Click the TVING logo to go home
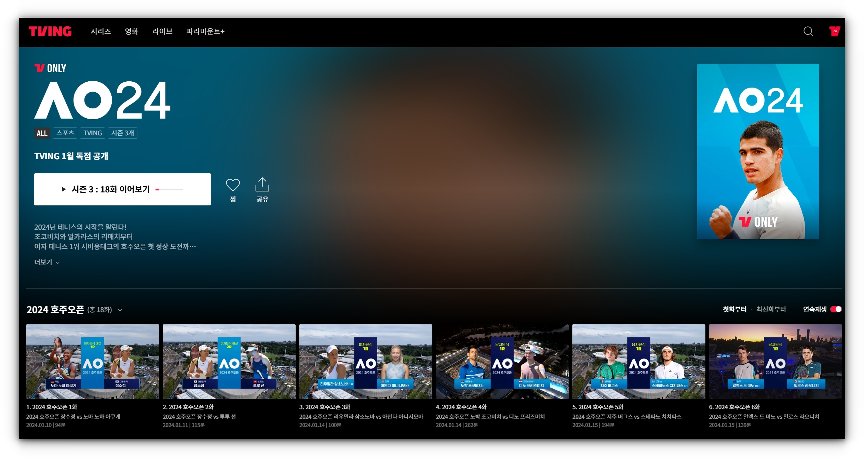 50,31
